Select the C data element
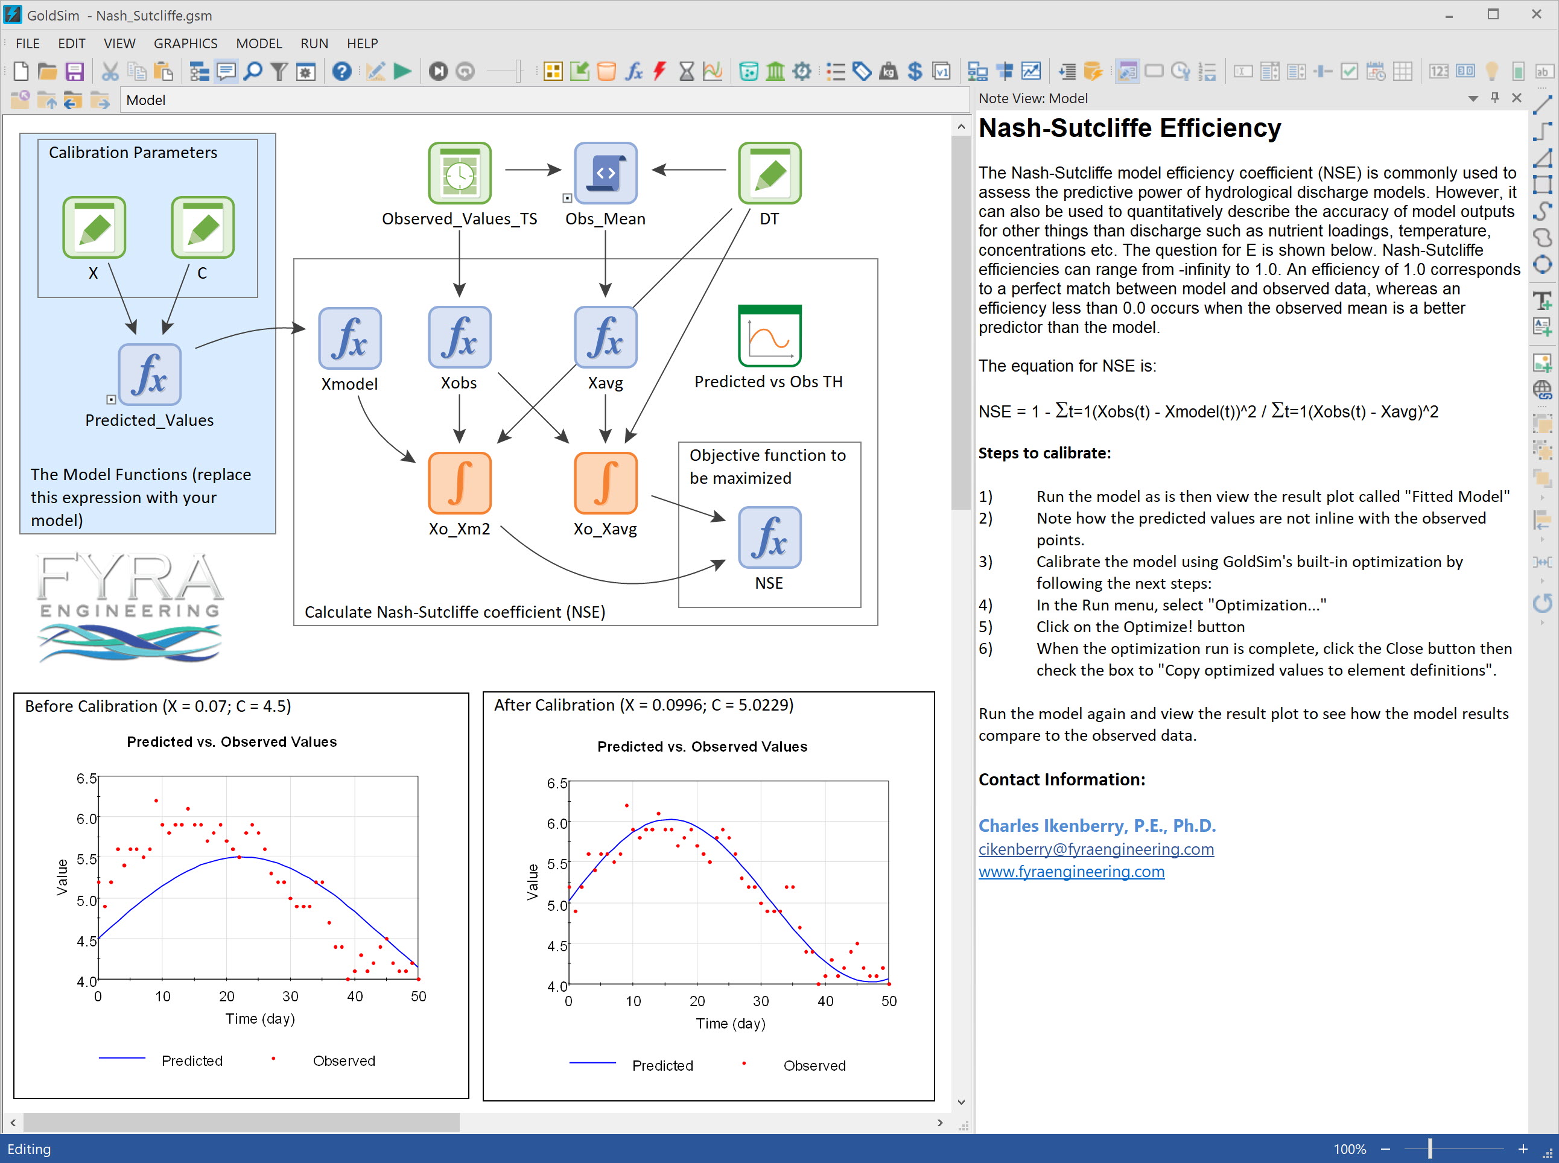The image size is (1559, 1163). (202, 227)
